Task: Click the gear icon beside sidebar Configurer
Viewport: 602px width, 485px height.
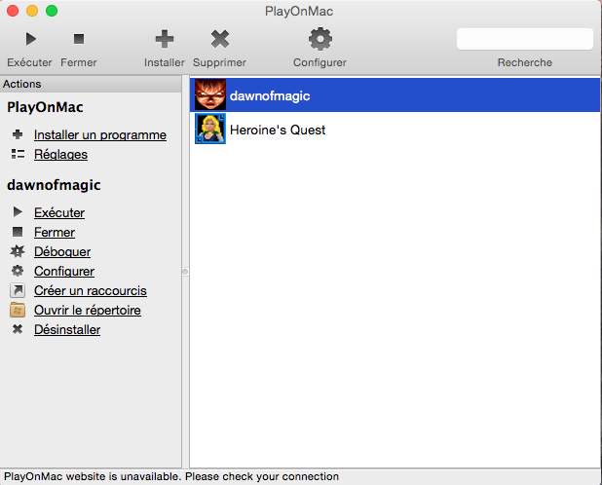Action: tap(18, 271)
